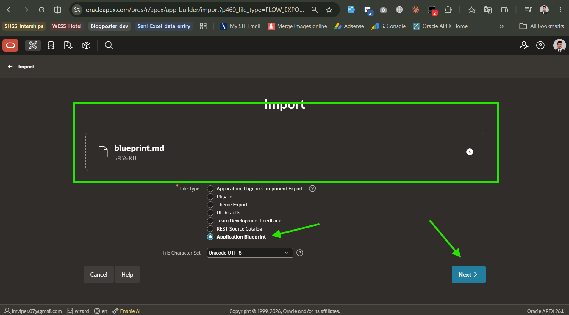Open the Chrome profile avatar
Image resolution: width=569 pixels, height=315 pixels.
[x=544, y=10]
